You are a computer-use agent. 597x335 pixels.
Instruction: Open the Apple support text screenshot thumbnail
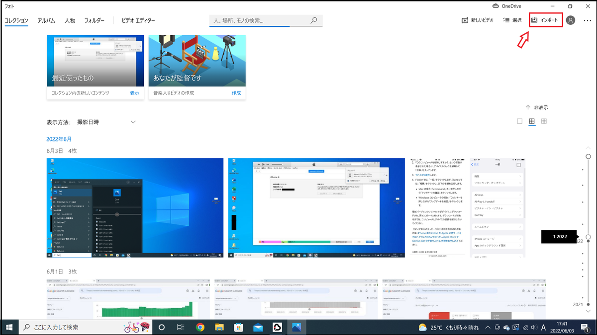click(438, 207)
